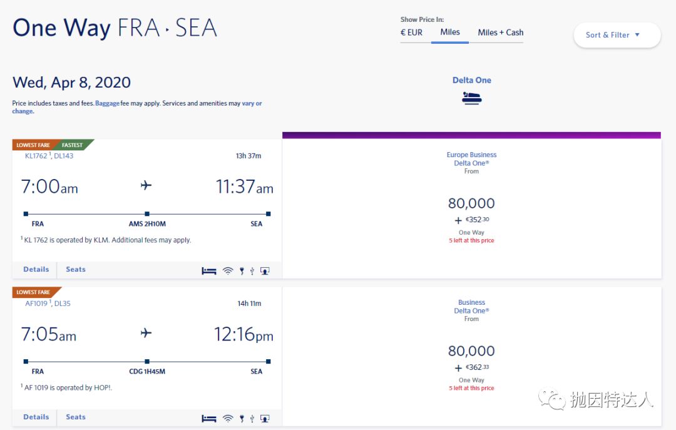Show prices in Miles + Cash

(x=500, y=33)
